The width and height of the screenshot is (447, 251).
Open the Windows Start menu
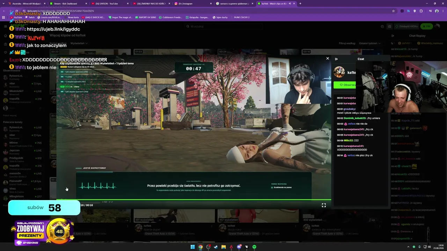[x=192, y=247]
